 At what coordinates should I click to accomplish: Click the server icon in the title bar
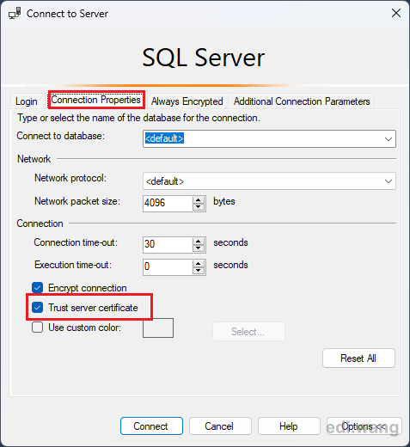[x=15, y=13]
